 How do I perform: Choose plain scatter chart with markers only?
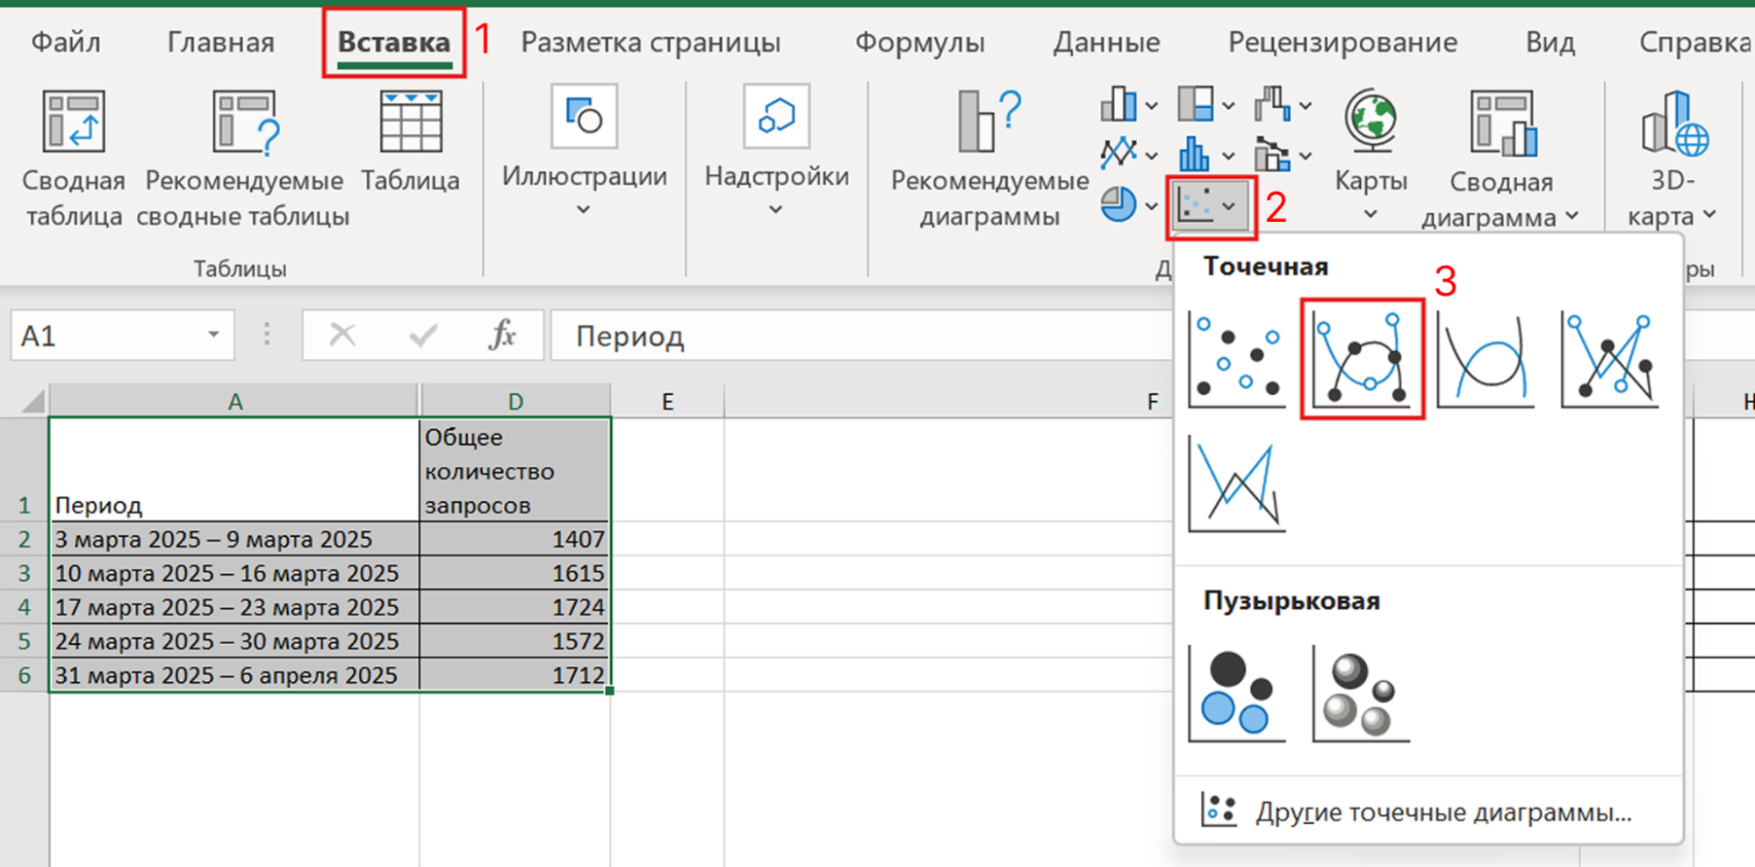coord(1236,360)
